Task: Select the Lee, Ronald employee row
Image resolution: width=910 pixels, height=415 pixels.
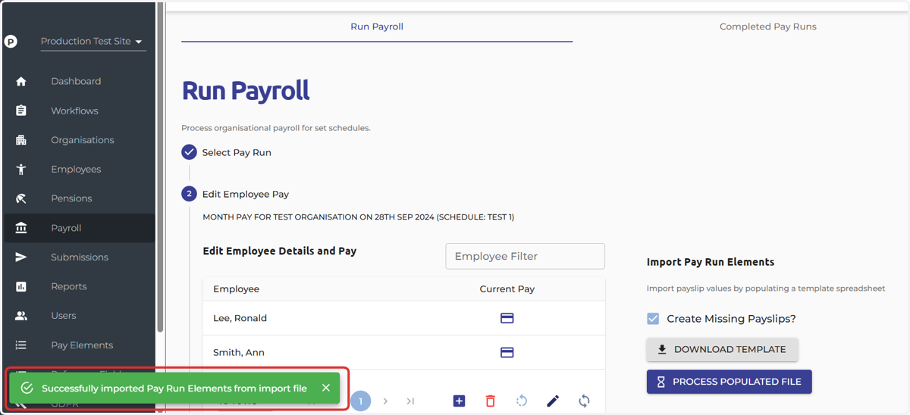Action: [x=403, y=318]
